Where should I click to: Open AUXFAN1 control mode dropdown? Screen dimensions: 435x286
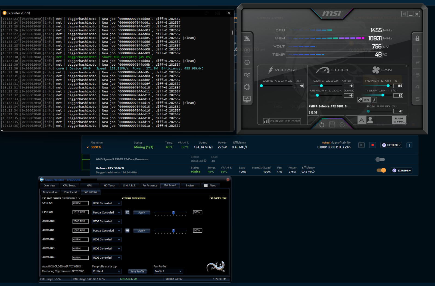tap(107, 231)
